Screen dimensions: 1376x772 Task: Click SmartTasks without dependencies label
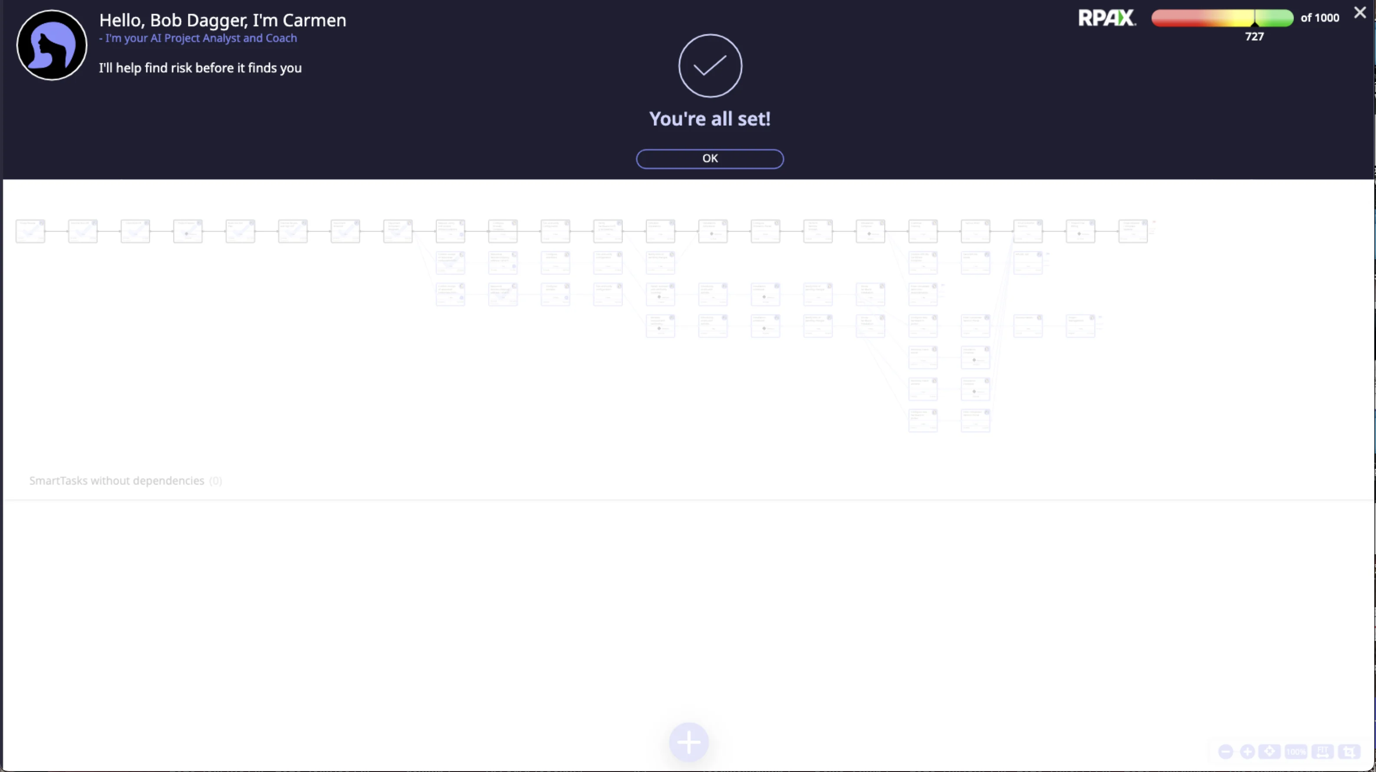[x=116, y=481]
